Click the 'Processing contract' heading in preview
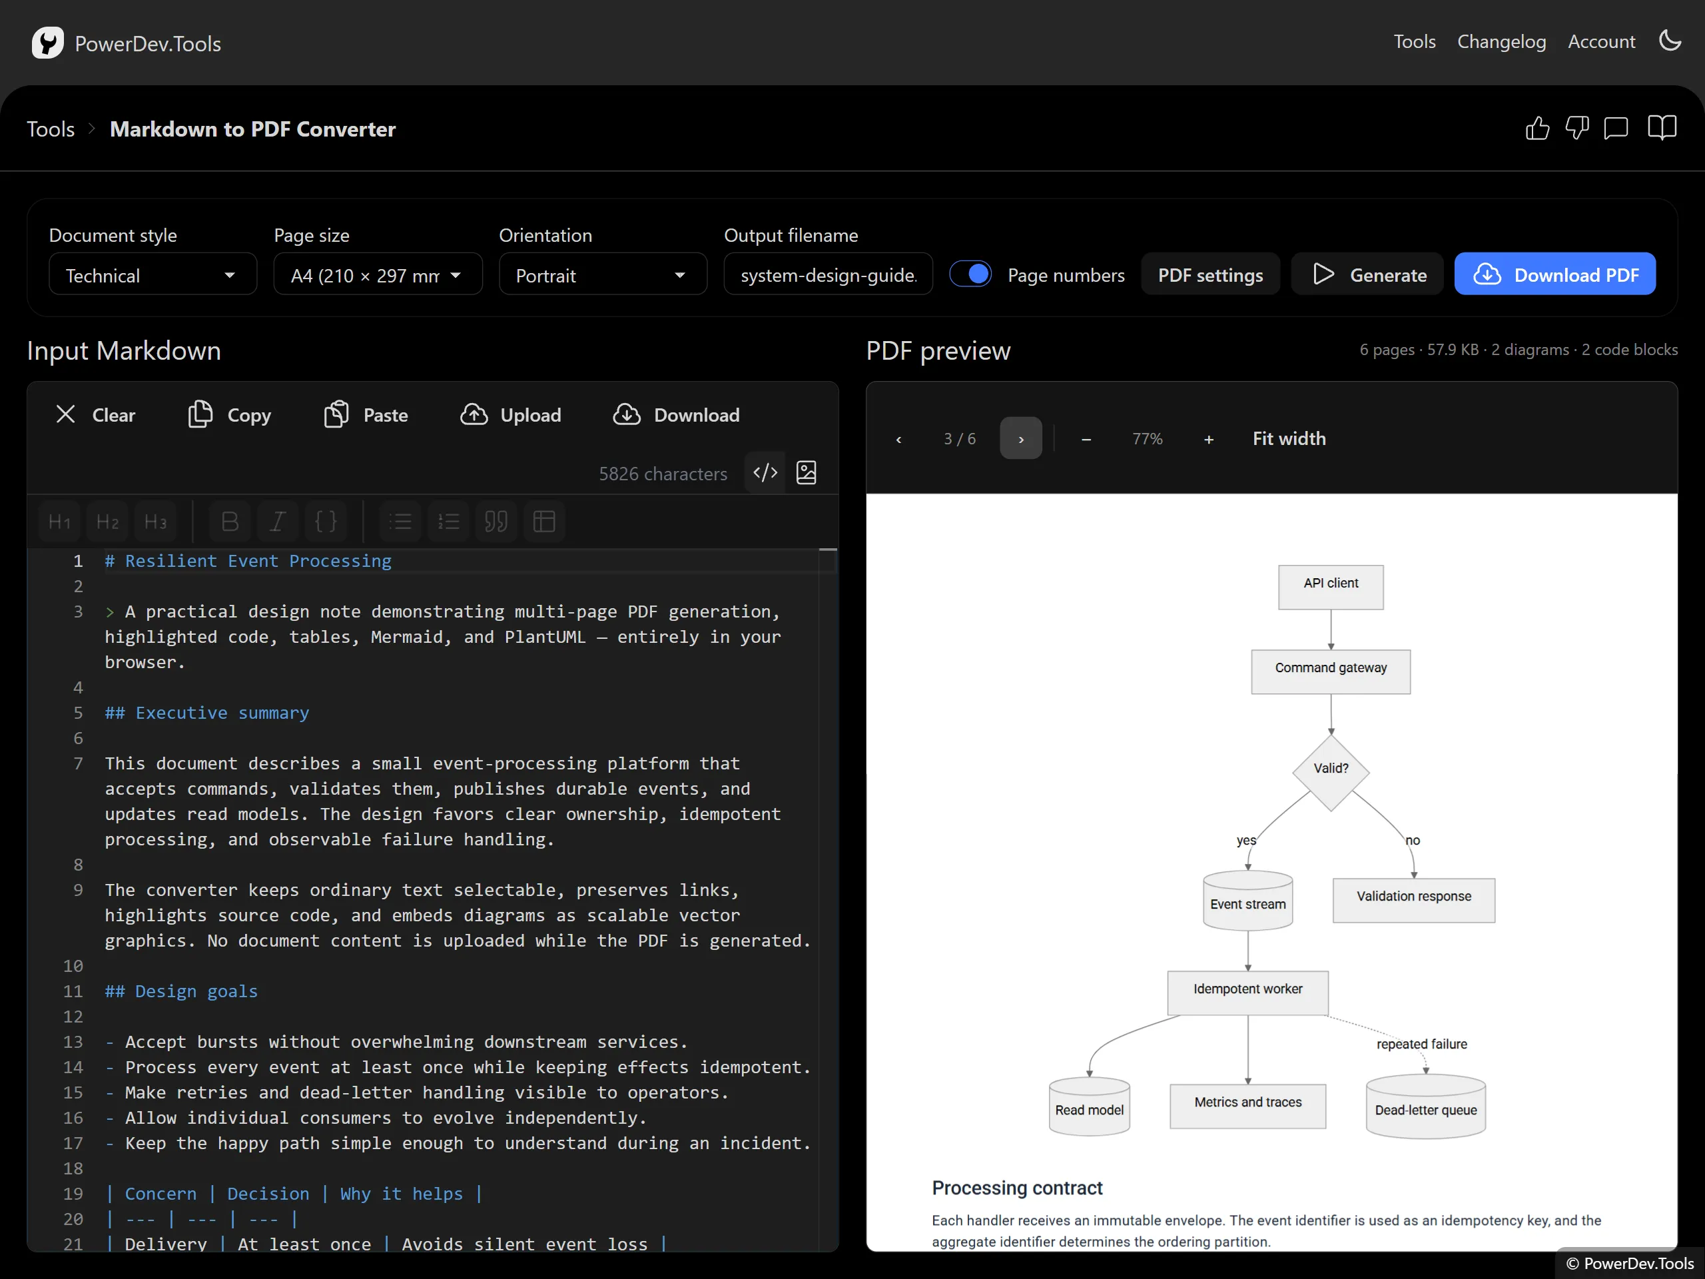1705x1279 pixels. tap(1017, 1187)
